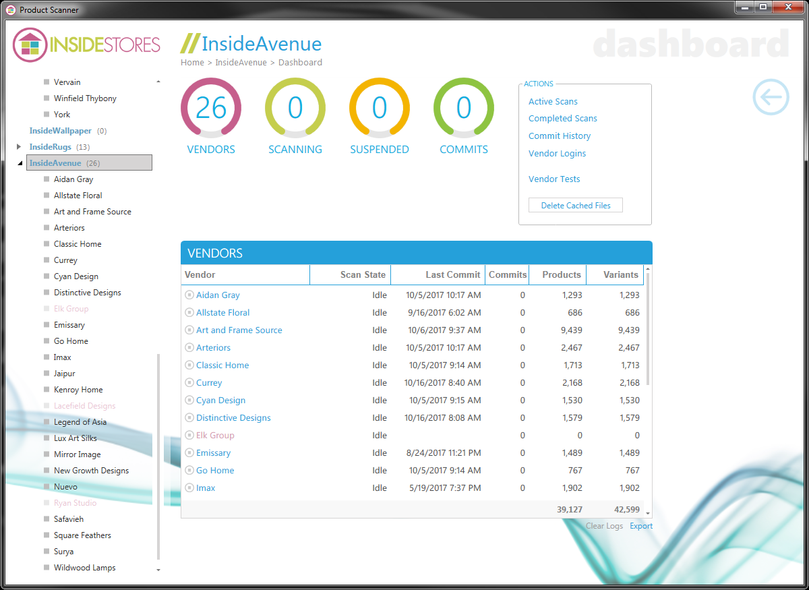This screenshot has height=590, width=809.
Task: Click the status icon beside Currey in the table
Action: point(189,383)
